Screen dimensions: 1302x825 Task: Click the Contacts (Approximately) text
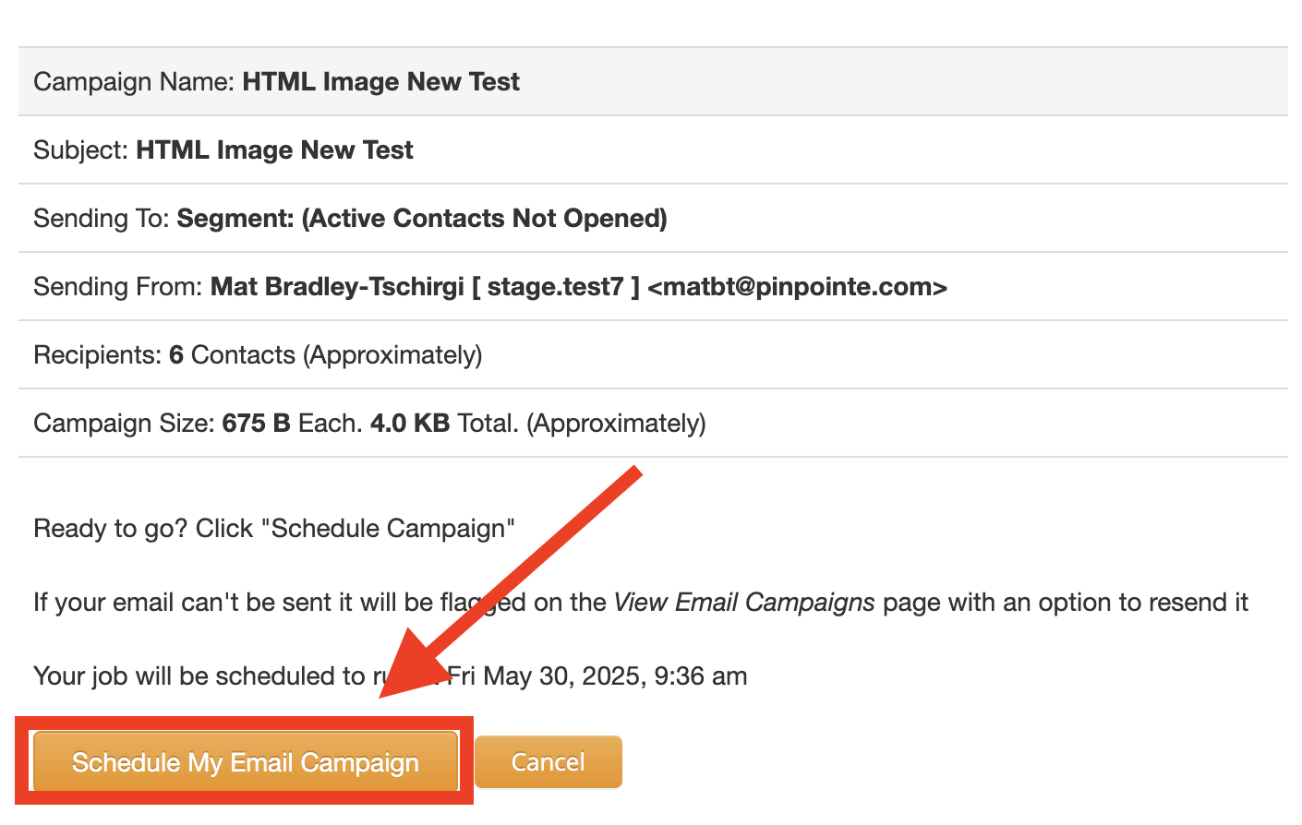click(337, 355)
